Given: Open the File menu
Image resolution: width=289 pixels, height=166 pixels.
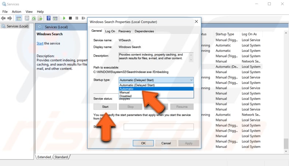Looking at the screenshot, I should pos(5,12).
